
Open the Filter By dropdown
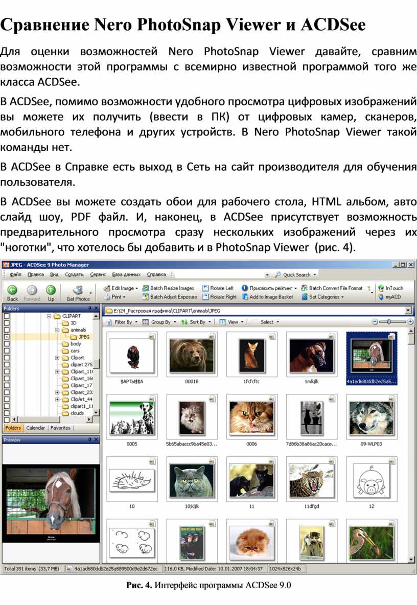coord(120,322)
